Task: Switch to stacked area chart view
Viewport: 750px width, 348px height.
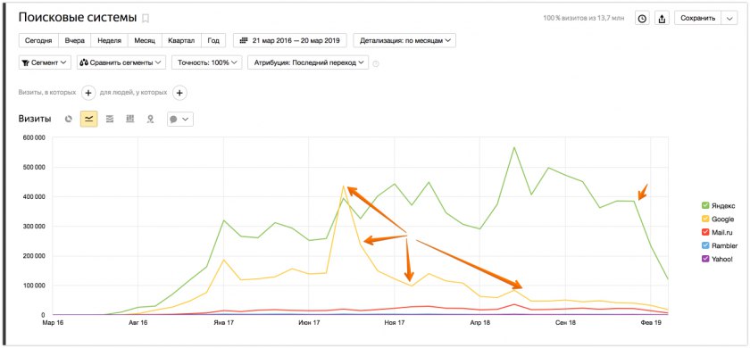Action: point(110,119)
